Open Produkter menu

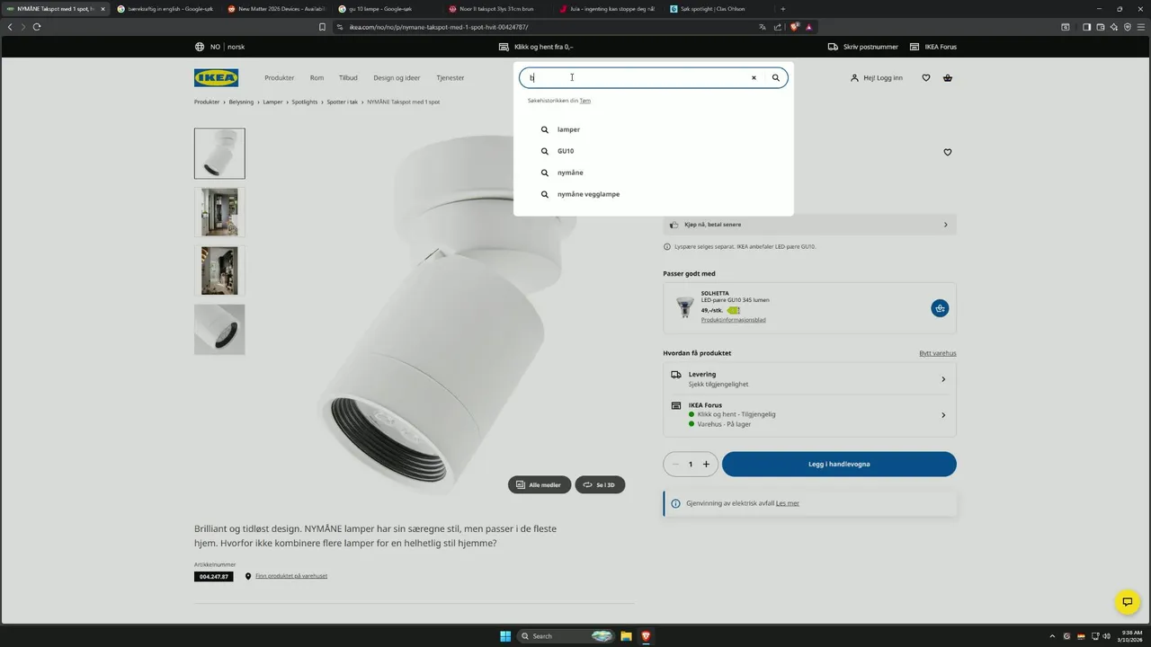click(x=280, y=78)
